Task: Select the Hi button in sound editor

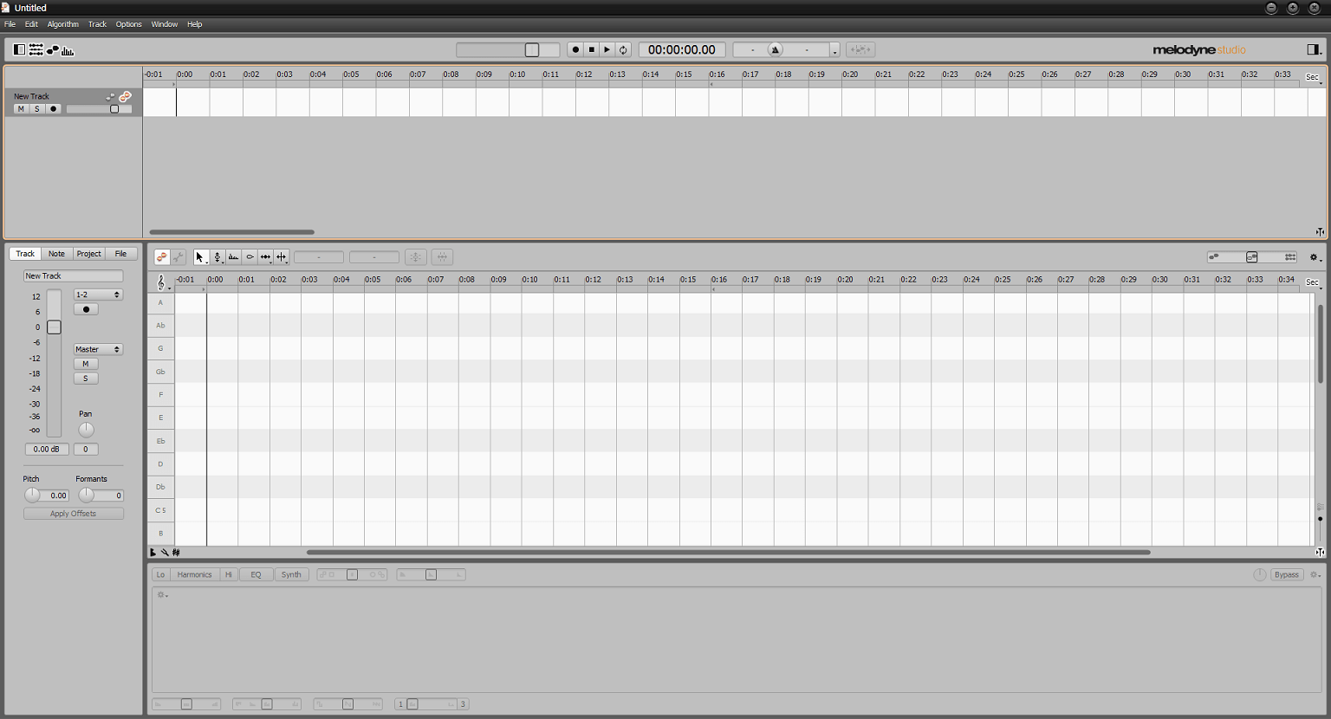Action: click(x=229, y=574)
